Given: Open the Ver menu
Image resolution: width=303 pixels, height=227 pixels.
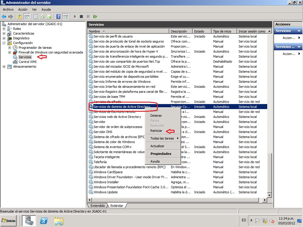Looking at the screenshot, I should point(34,9).
